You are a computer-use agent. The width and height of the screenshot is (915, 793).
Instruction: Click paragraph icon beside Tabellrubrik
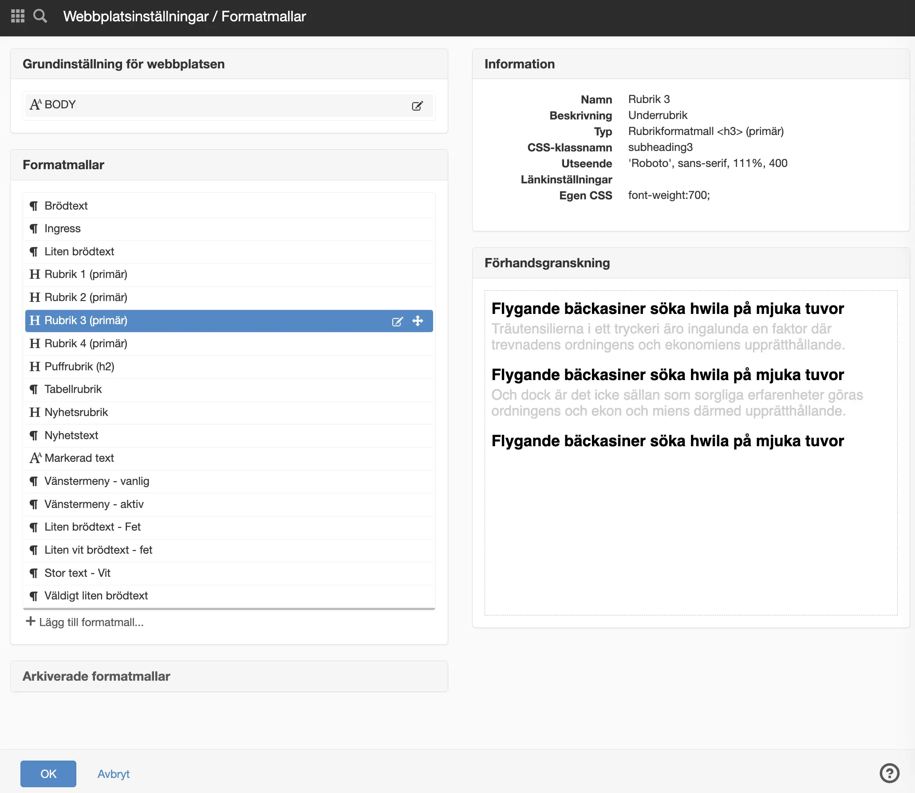(34, 389)
